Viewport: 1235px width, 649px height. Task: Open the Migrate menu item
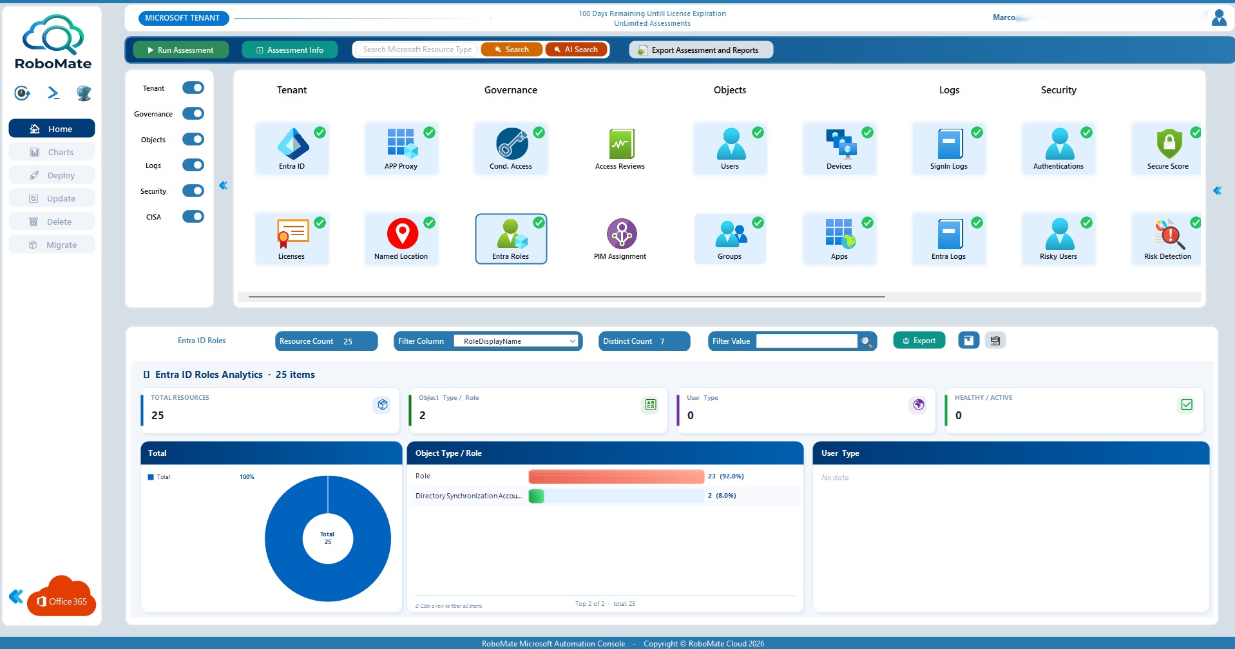coord(52,245)
